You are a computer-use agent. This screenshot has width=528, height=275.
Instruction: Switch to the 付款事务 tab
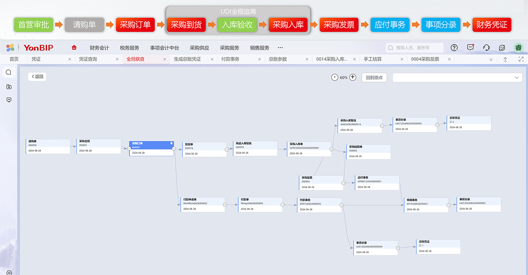point(230,59)
